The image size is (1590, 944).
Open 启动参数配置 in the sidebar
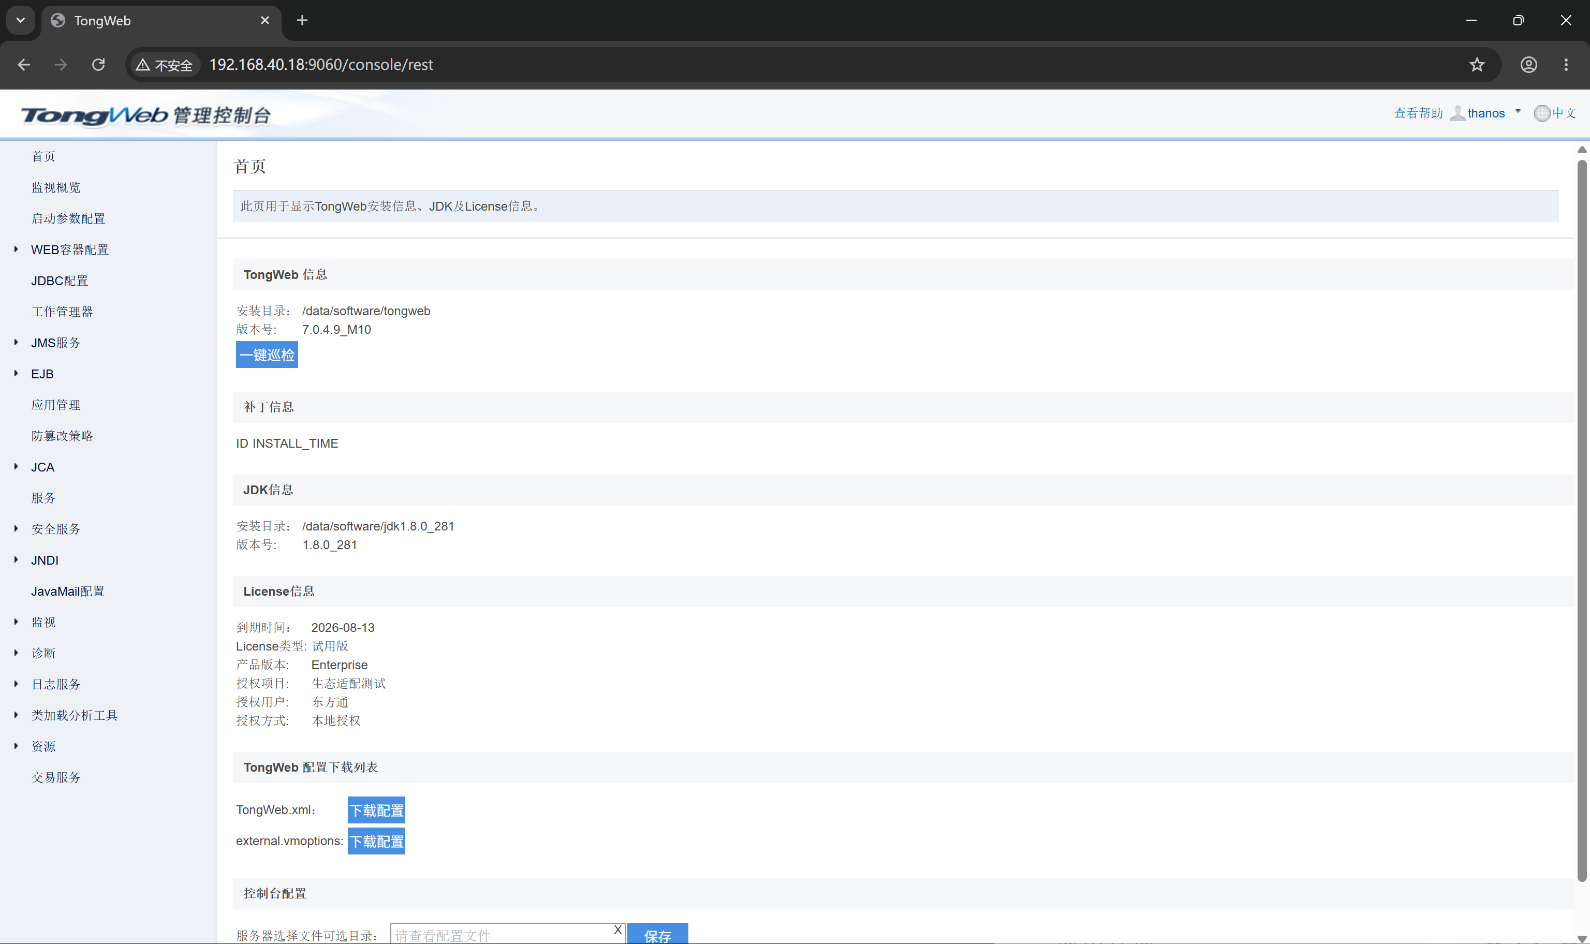tap(68, 219)
